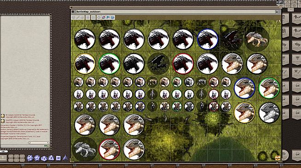
Task: Open the skull NPCs sidebar banner
Action: click(296, 59)
